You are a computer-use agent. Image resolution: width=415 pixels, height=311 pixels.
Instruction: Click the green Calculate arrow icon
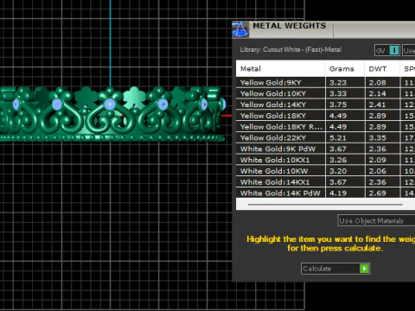(x=364, y=269)
